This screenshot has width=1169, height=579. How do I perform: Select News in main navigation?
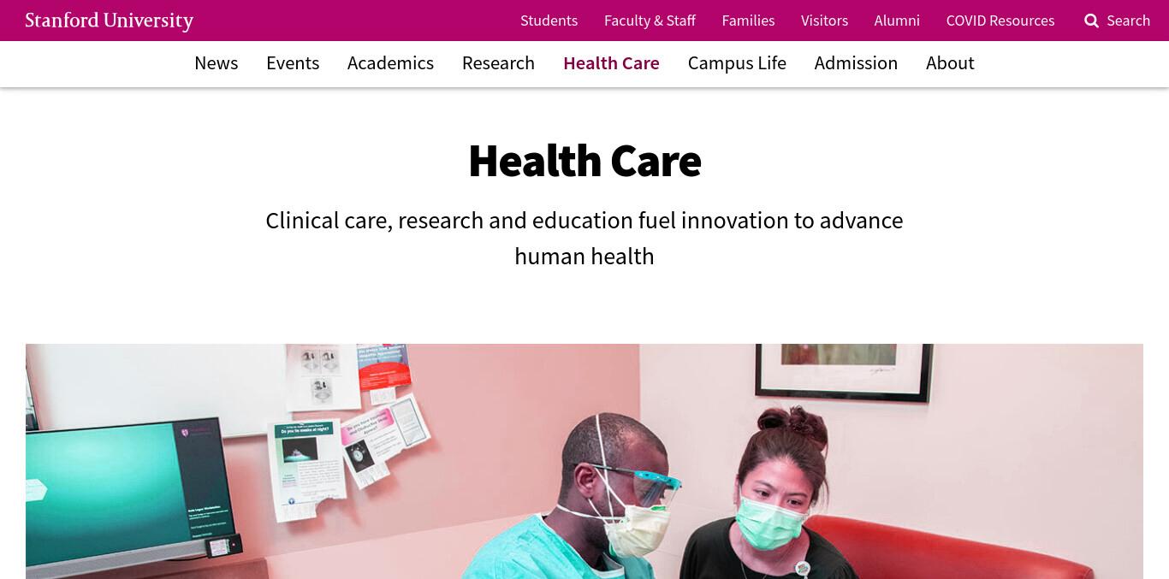[x=217, y=63]
